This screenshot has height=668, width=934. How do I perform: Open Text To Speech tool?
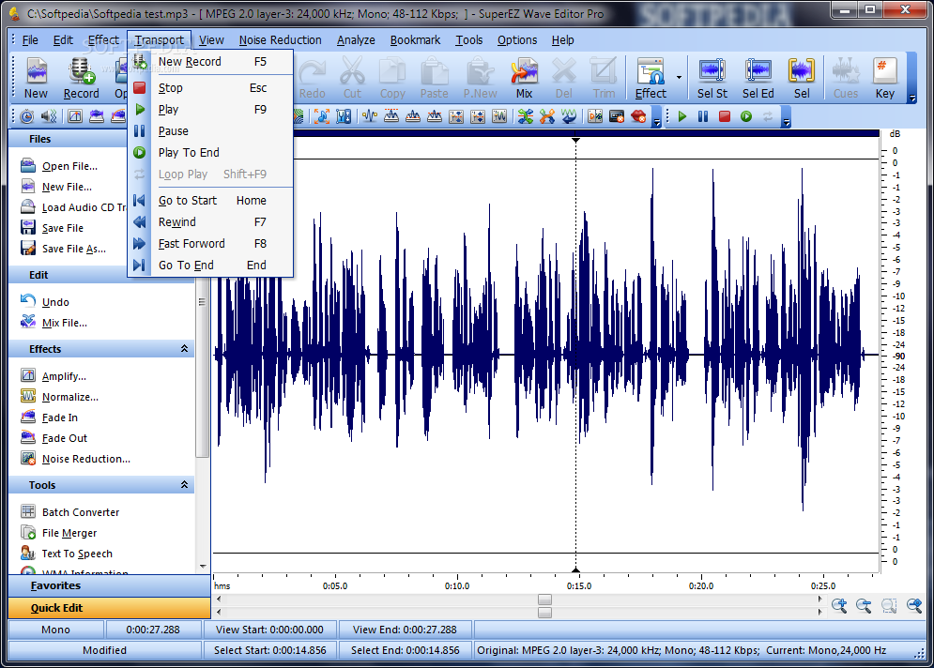point(67,554)
